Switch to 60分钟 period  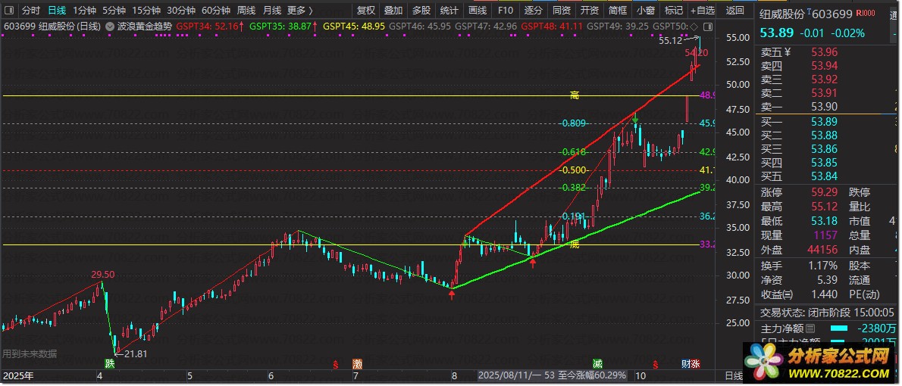pos(216,11)
